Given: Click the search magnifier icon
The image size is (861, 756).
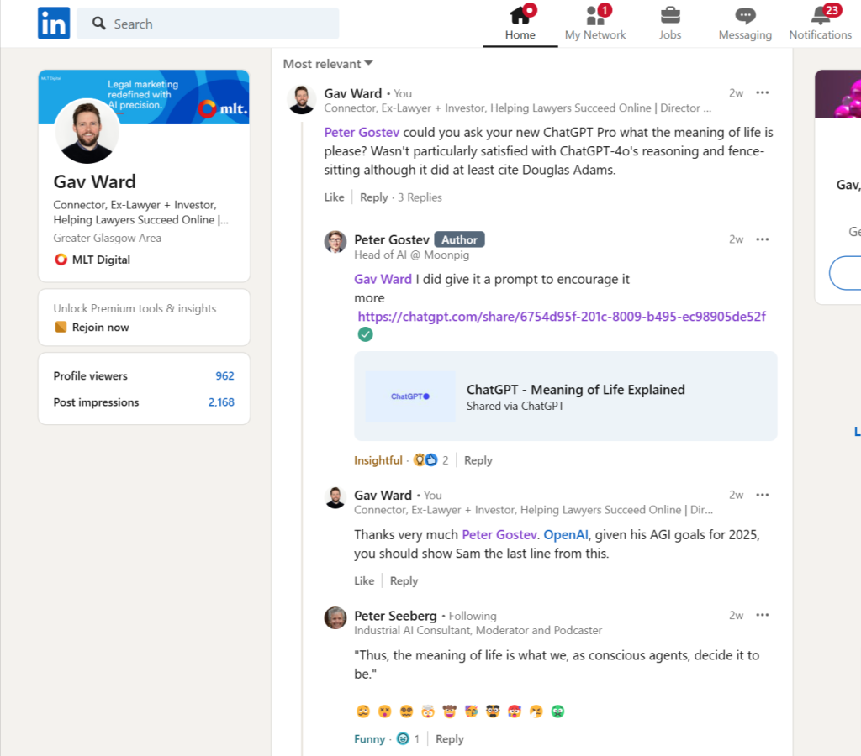Looking at the screenshot, I should pyautogui.click(x=99, y=23).
